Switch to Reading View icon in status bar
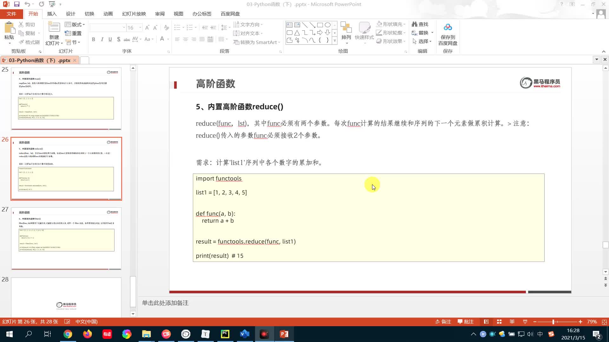 click(x=512, y=322)
